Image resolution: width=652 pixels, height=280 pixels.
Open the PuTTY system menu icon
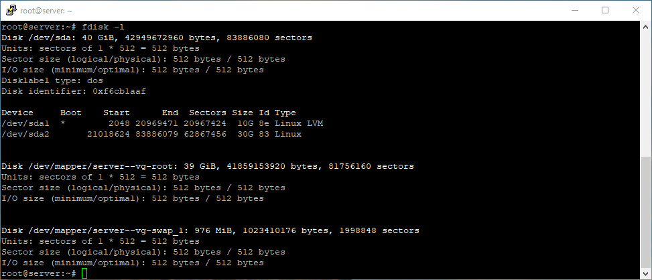(x=11, y=11)
